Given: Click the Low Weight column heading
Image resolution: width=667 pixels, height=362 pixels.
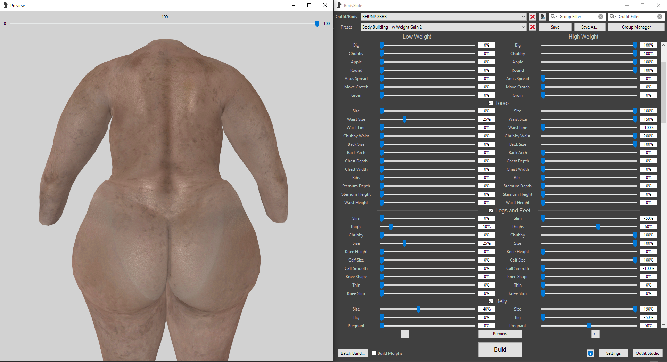Looking at the screenshot, I should tap(417, 37).
